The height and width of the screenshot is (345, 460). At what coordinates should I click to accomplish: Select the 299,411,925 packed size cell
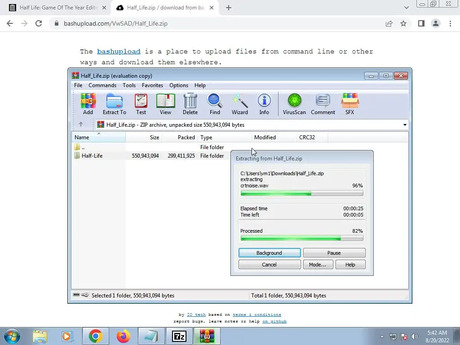click(x=181, y=155)
